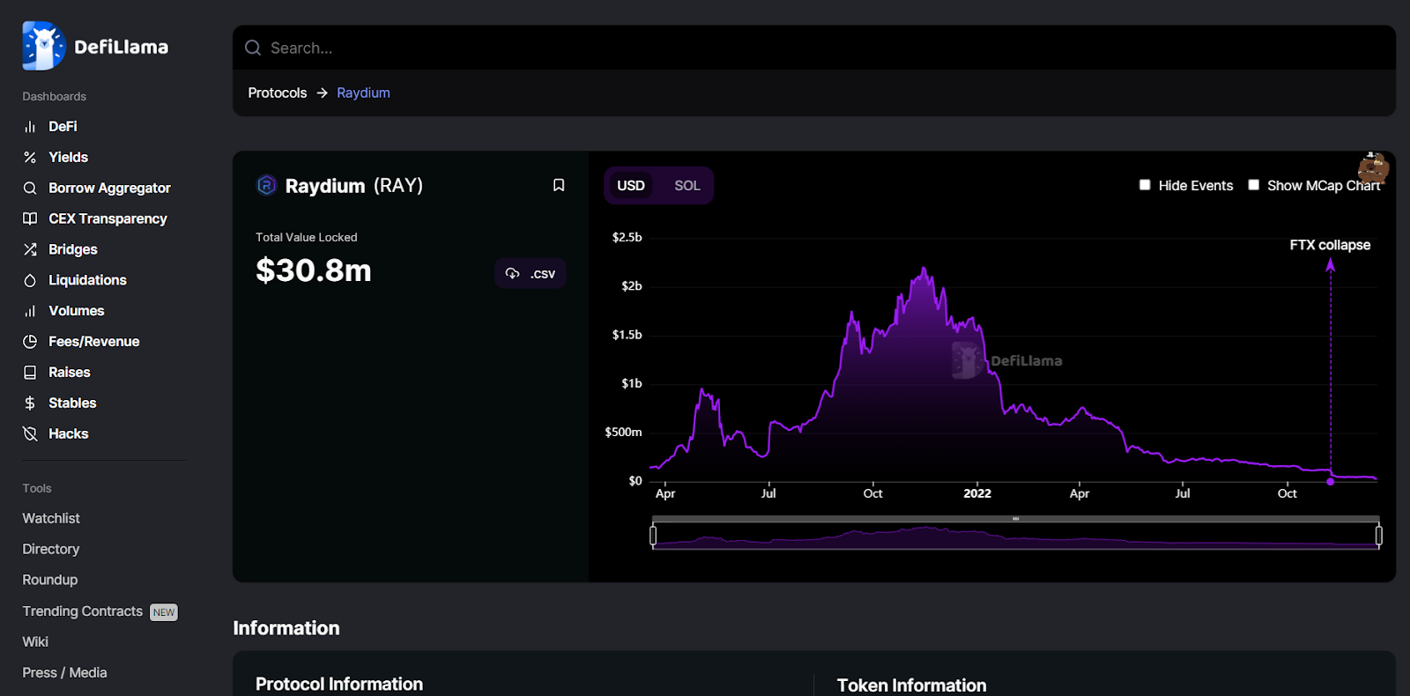Click the FTX collapse event label
The image size is (1410, 696).
coord(1330,245)
